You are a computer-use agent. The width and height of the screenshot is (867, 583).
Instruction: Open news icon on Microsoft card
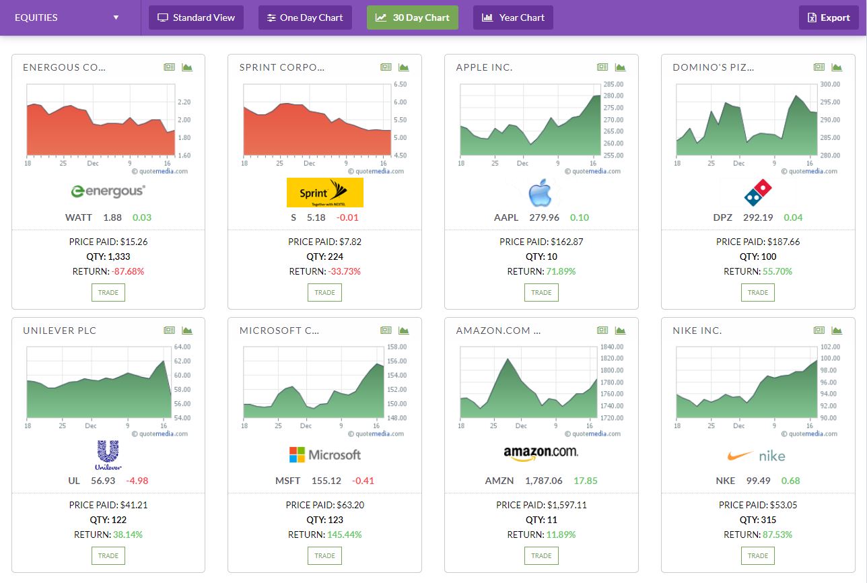tap(386, 331)
